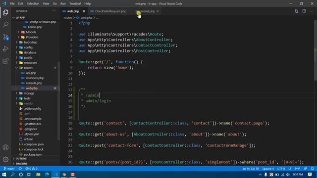
Task: Collapse the routes folder
Action: [x=28, y=68]
